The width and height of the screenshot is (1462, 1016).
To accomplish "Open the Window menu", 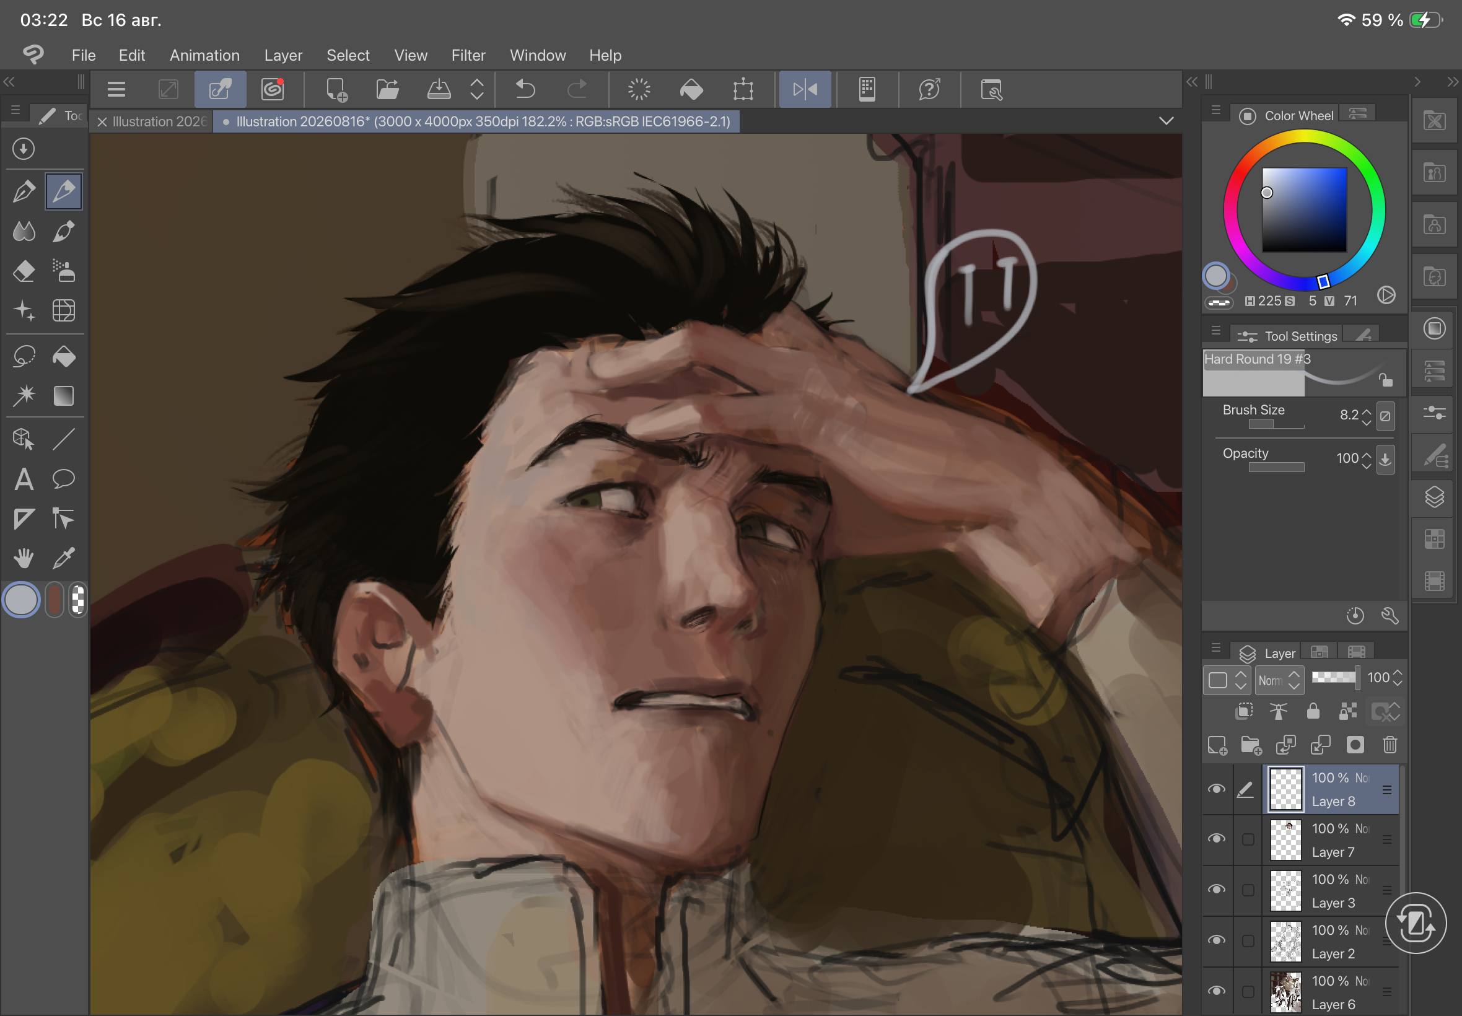I will [537, 55].
